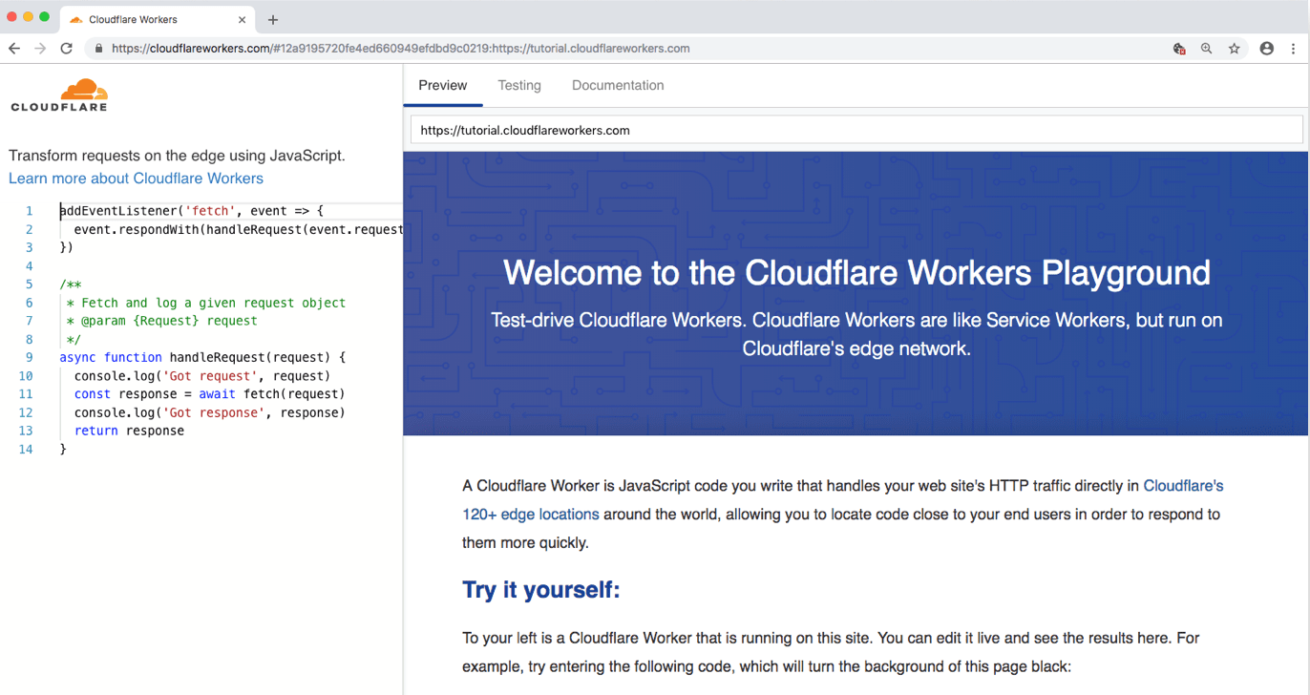This screenshot has height=695, width=1310.
Task: Follow the Cloudflare's 120+ edge locations link
Action: click(x=843, y=500)
